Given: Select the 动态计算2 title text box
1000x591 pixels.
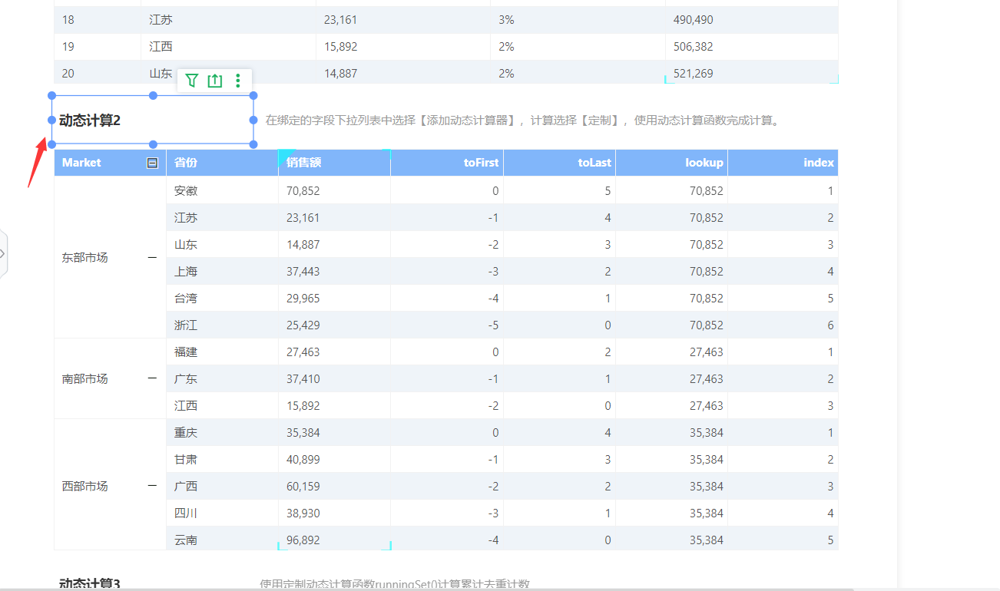Looking at the screenshot, I should (153, 120).
